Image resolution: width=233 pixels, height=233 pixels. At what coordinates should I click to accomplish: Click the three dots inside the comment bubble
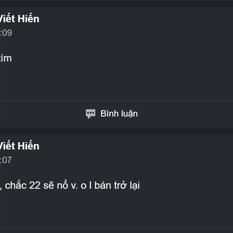pos(90,113)
